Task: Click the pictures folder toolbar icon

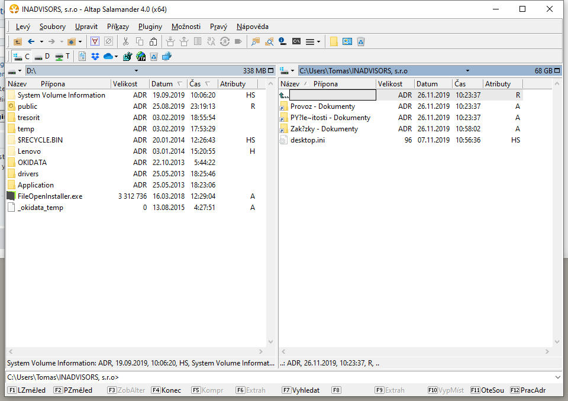Action: click(x=347, y=41)
